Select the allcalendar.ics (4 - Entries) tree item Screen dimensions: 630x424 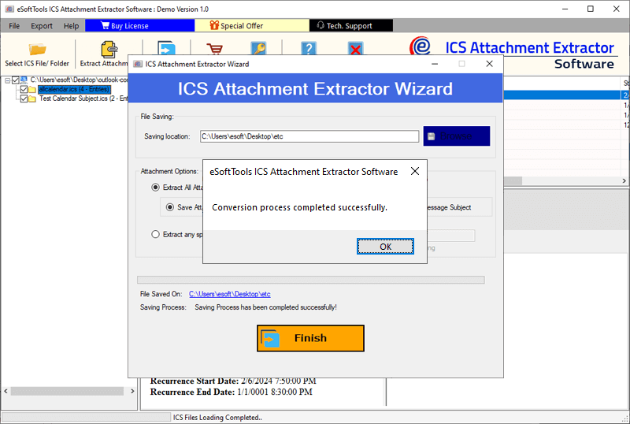click(x=74, y=89)
